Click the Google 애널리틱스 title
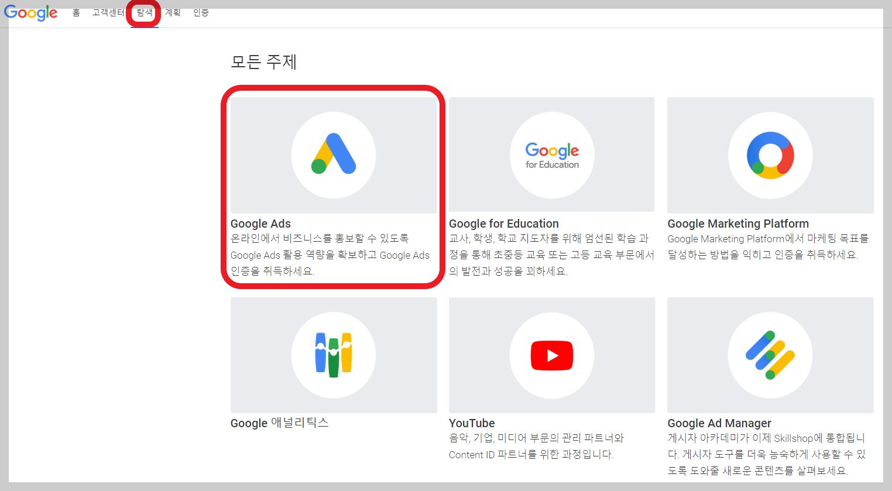Image resolution: width=892 pixels, height=491 pixels. (x=279, y=423)
